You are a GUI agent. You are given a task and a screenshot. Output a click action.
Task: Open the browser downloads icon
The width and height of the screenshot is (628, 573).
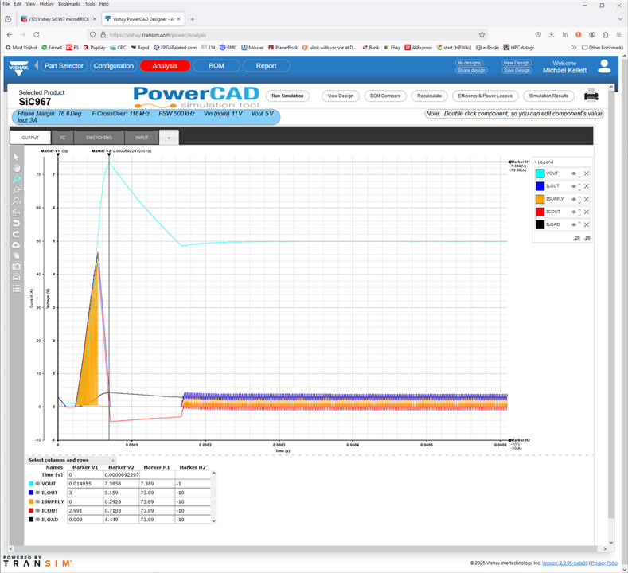pos(552,35)
